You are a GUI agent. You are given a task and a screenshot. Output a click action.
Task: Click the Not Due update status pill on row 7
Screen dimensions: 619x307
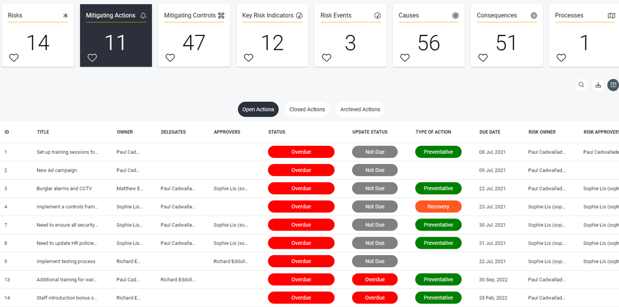click(x=375, y=224)
